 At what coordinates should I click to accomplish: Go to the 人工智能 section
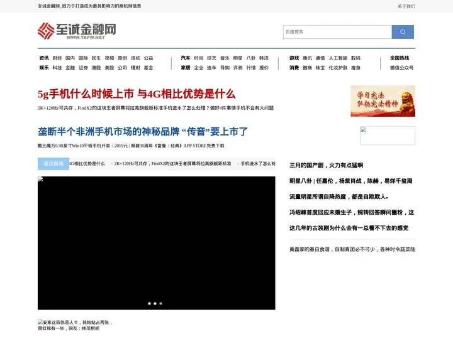[x=338, y=58]
